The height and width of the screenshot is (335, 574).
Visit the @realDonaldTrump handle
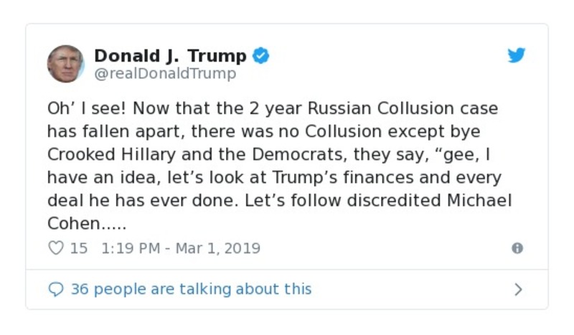coord(165,73)
